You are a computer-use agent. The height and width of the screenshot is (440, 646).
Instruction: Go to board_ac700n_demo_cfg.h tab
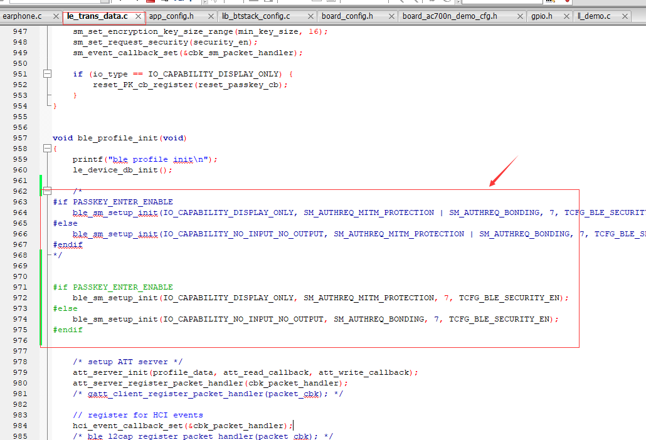(x=450, y=16)
